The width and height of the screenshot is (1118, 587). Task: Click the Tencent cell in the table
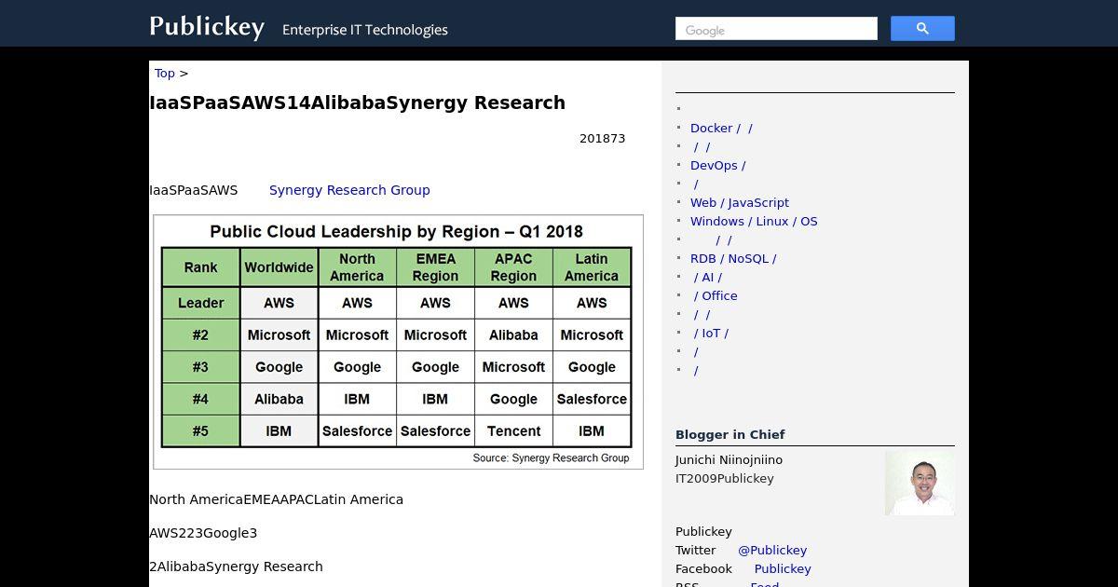[x=513, y=430]
